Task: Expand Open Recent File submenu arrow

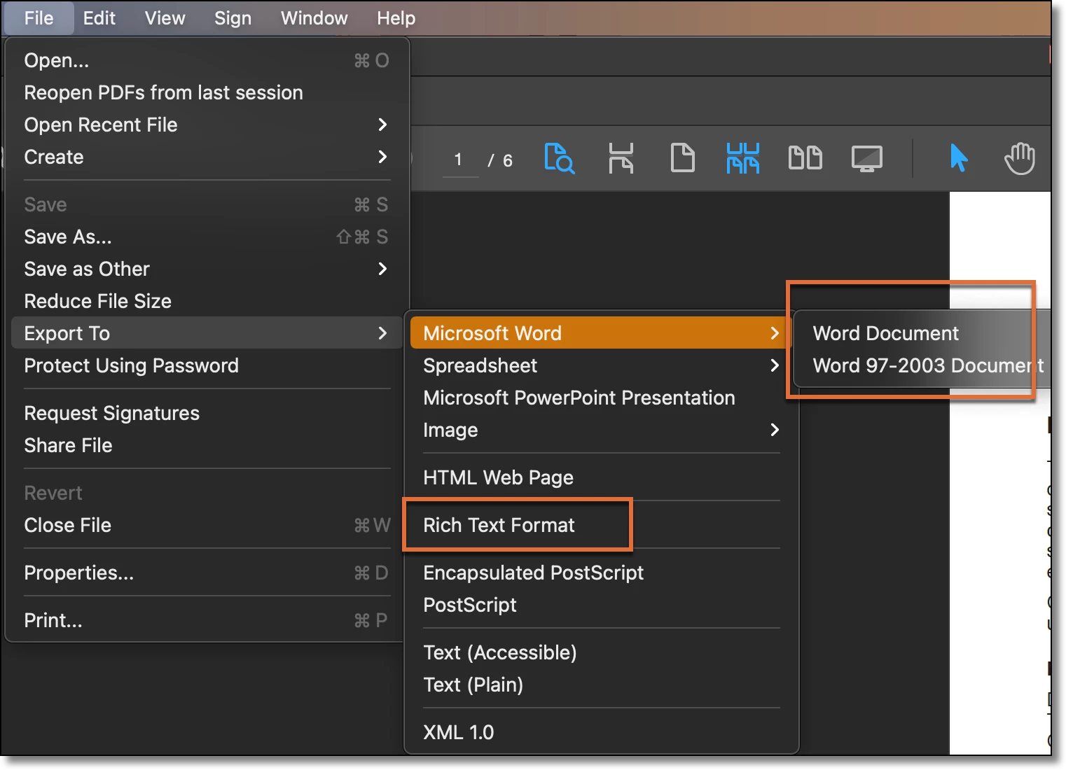Action: [382, 125]
